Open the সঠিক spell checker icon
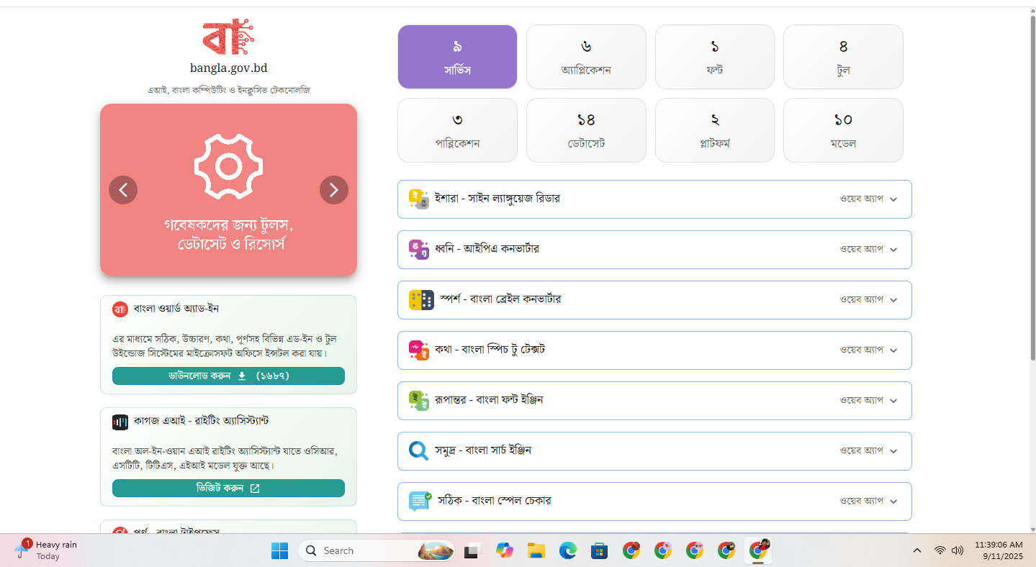The image size is (1036, 567). [x=419, y=501]
